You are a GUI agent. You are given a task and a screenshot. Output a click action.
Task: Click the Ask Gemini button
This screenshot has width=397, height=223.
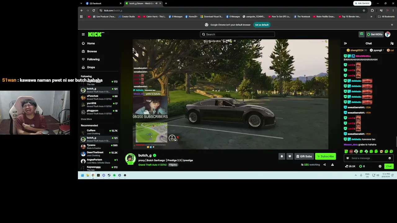(x=362, y=3)
